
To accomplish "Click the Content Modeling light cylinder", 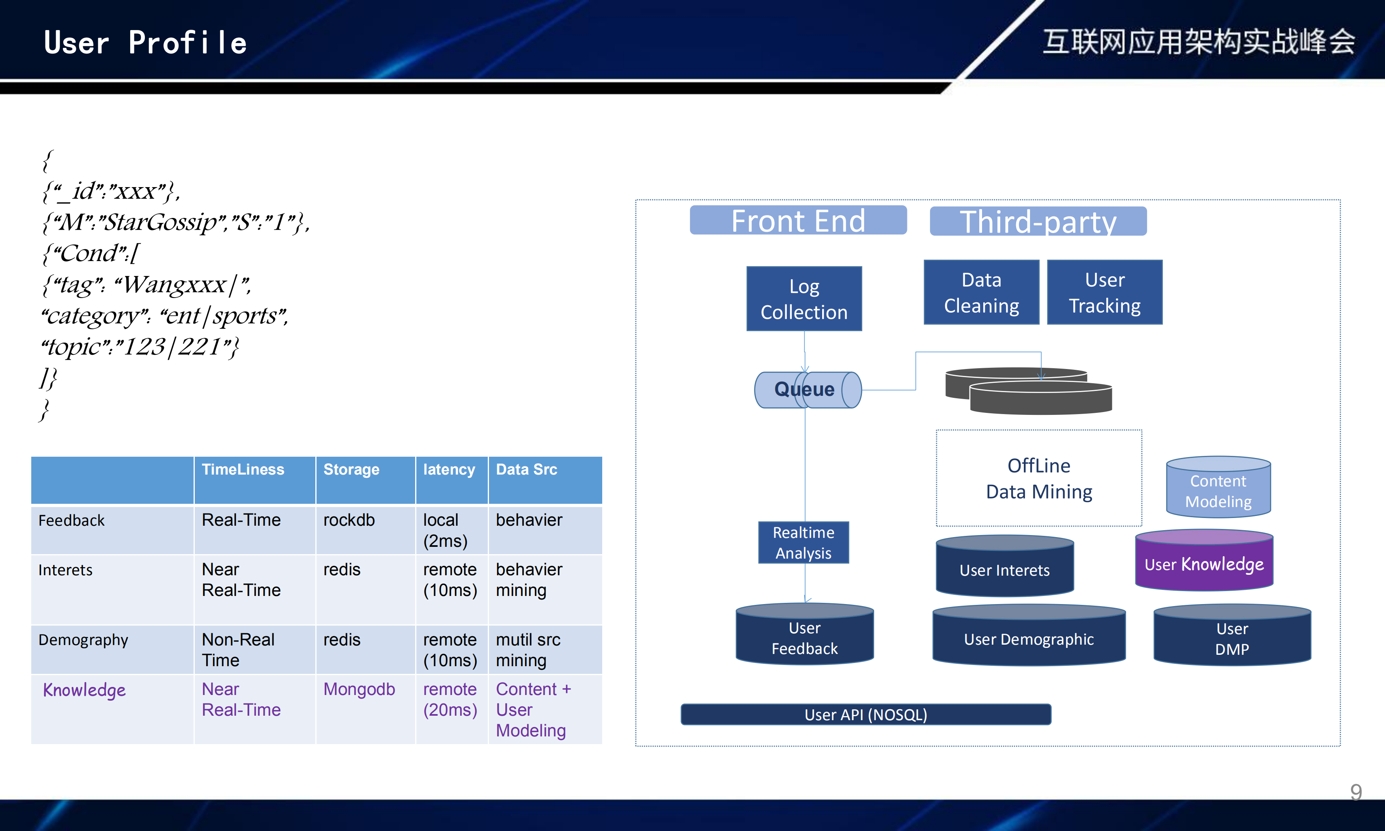I will pyautogui.click(x=1218, y=490).
